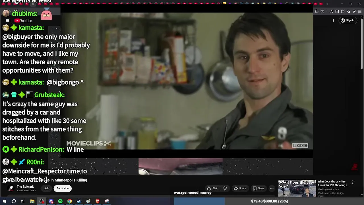This screenshot has width=364, height=205.
Task: Click 'Grubsteak:' username in chat overlay
Action: click(x=49, y=95)
